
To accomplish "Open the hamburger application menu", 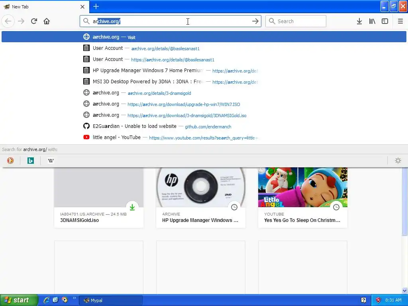I will point(400,21).
